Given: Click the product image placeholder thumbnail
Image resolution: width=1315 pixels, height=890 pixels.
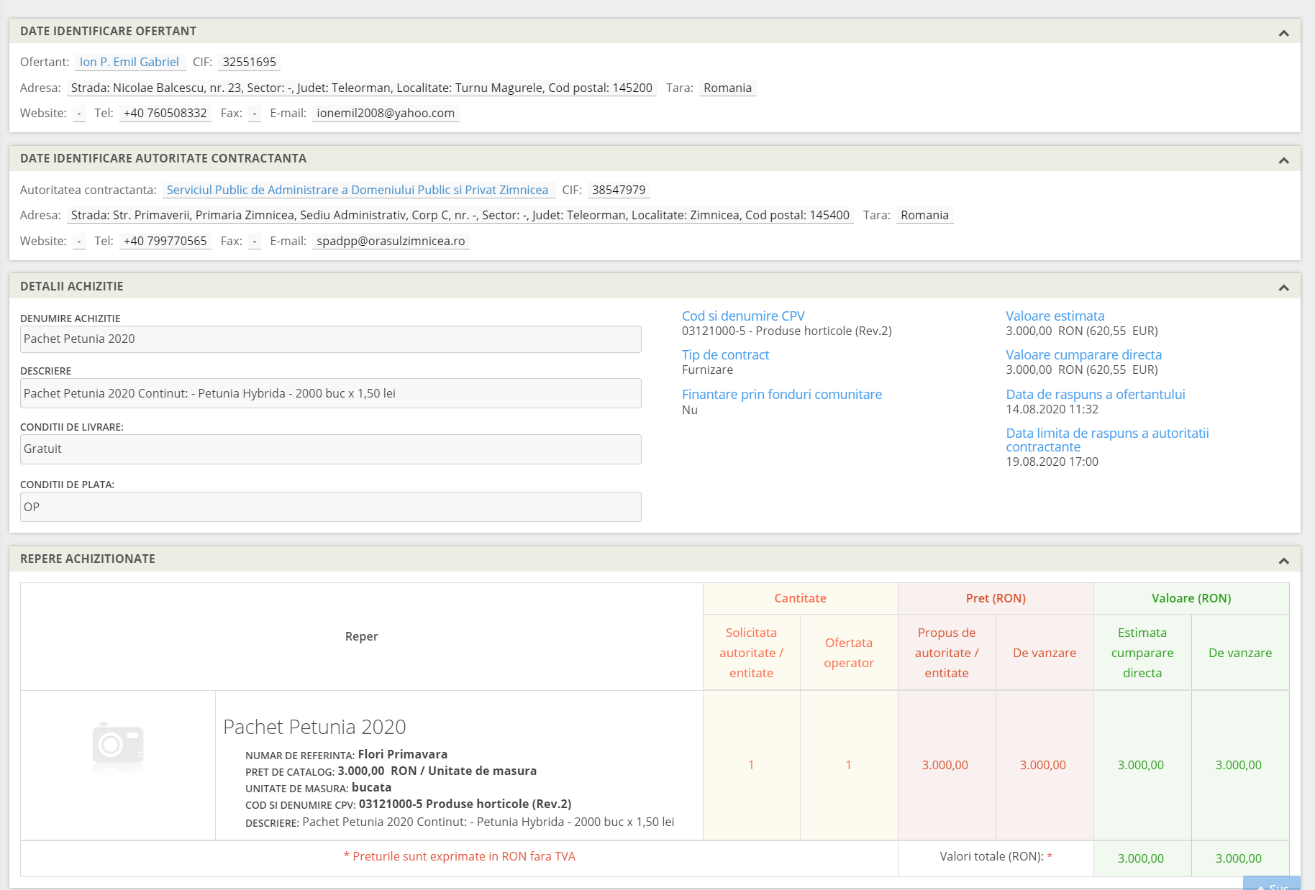Looking at the screenshot, I should tap(118, 747).
